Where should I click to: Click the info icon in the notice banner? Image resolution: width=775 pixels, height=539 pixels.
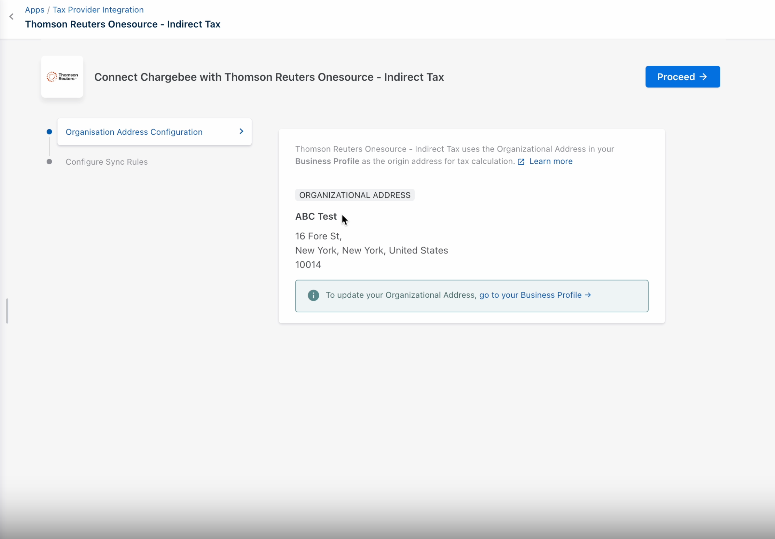pos(313,295)
